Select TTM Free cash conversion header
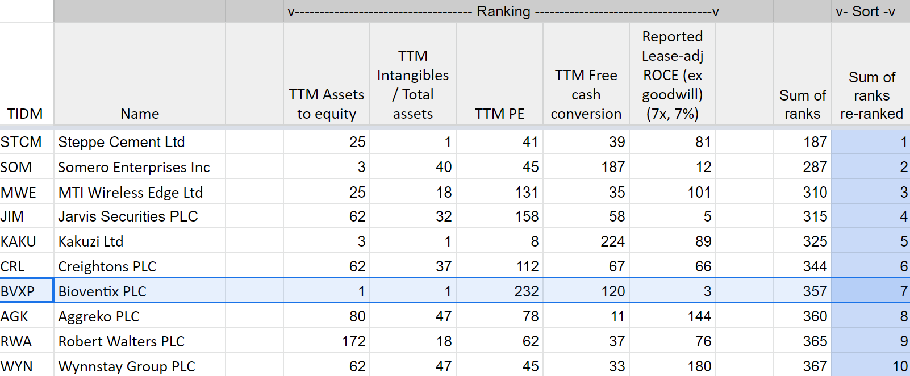The width and height of the screenshot is (910, 376). 586,74
